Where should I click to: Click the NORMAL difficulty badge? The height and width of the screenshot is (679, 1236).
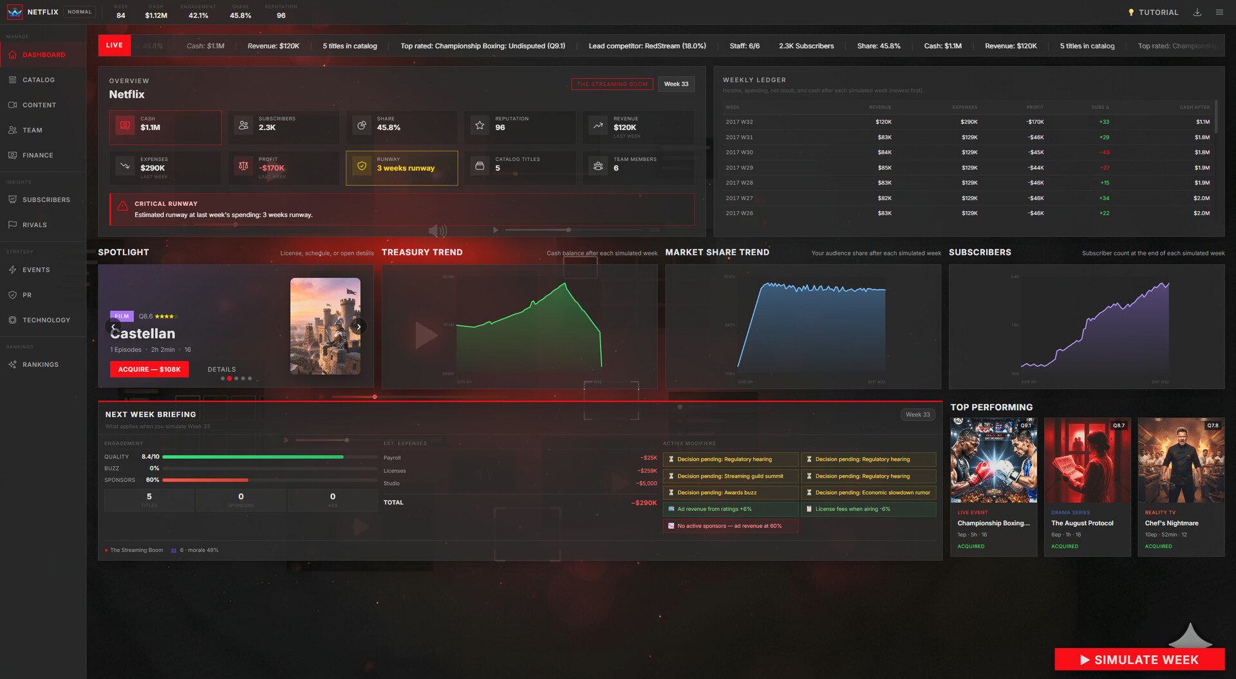coord(79,12)
